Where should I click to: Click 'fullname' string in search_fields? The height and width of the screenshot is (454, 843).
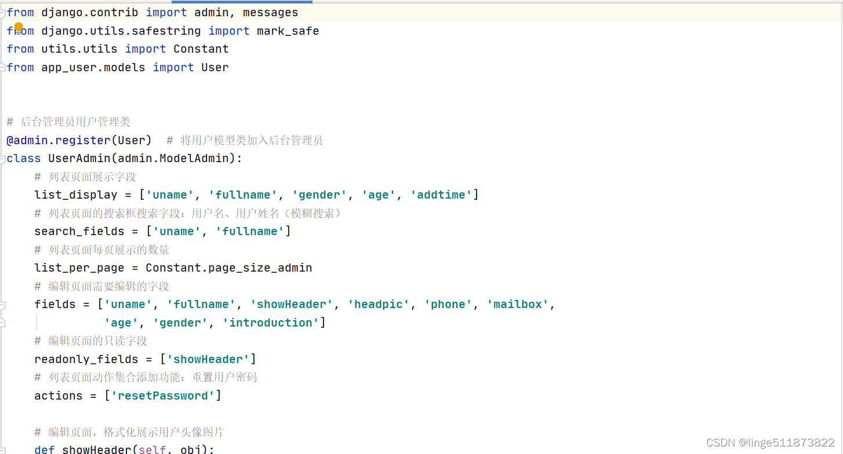tap(250, 231)
